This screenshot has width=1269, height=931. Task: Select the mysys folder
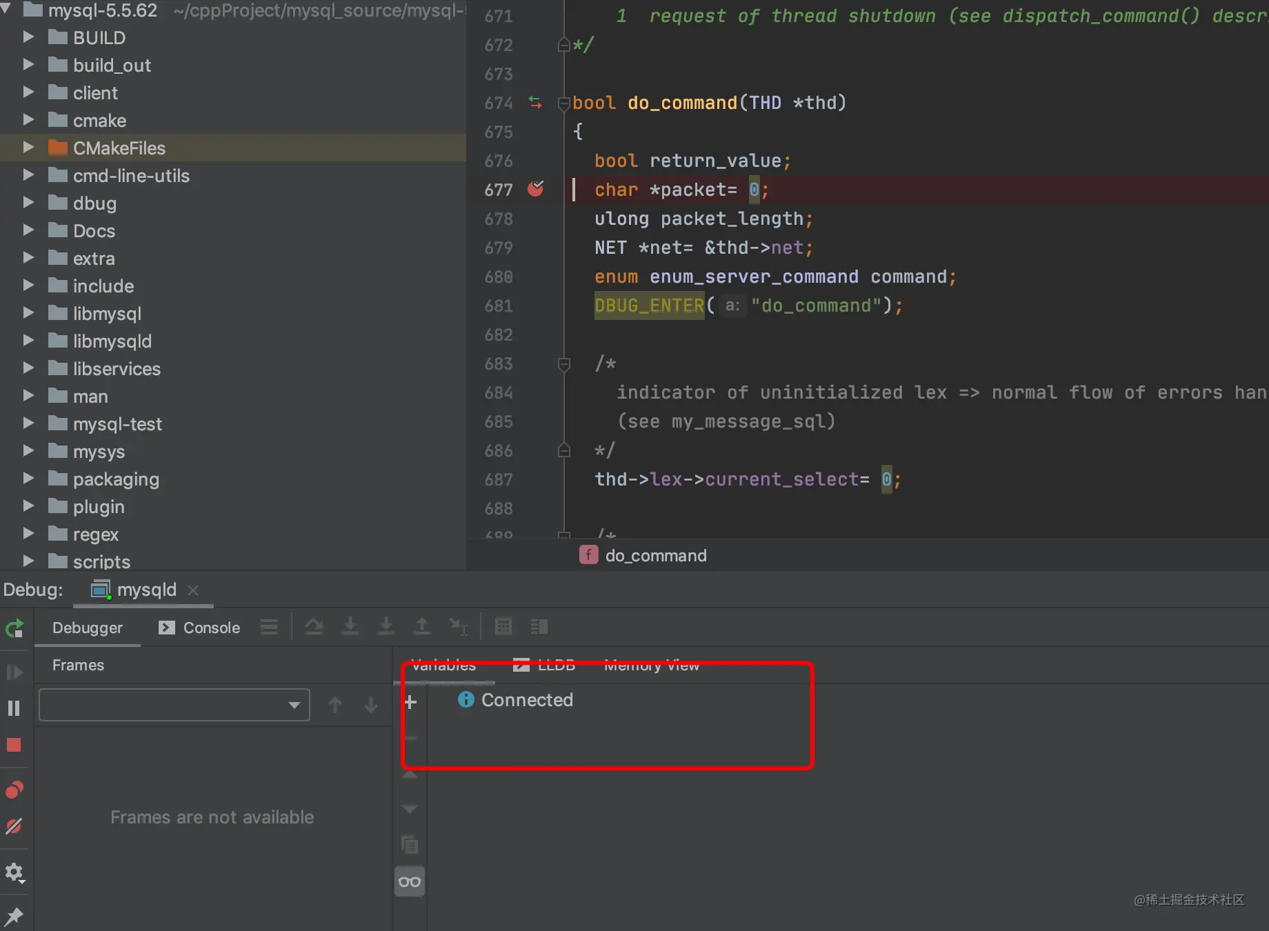point(99,452)
